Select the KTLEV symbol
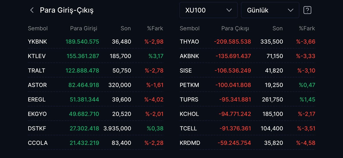The height and width of the screenshot is (158, 343). coord(37,56)
